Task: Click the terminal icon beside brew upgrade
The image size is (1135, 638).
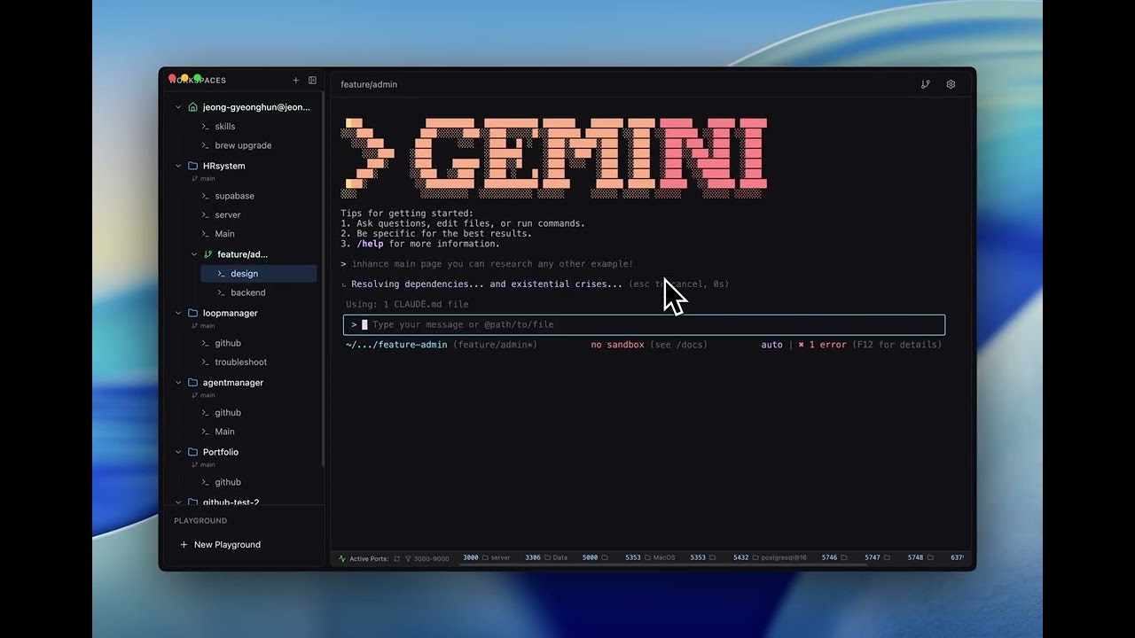Action: (204, 145)
